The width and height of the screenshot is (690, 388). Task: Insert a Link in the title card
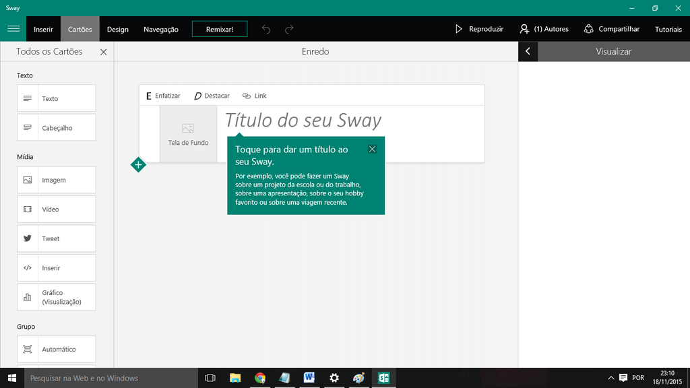pos(254,96)
